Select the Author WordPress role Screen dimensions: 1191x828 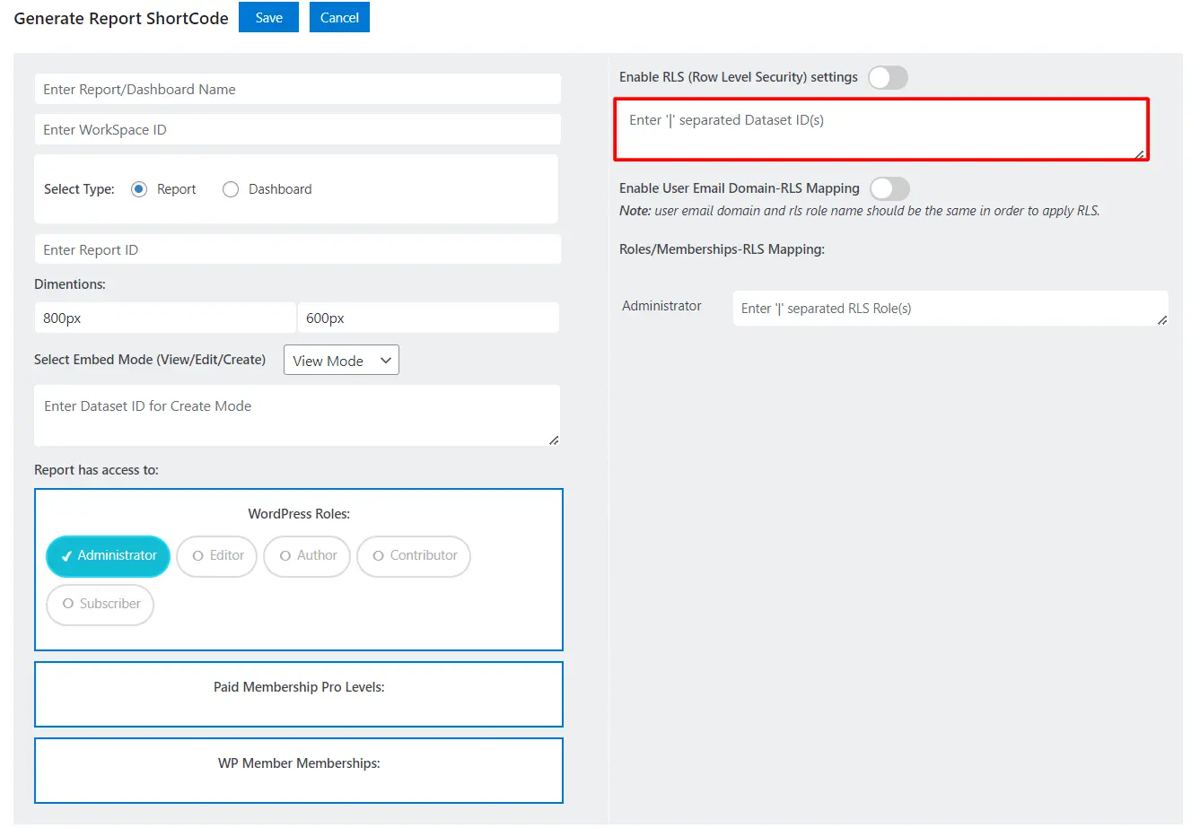307,556
